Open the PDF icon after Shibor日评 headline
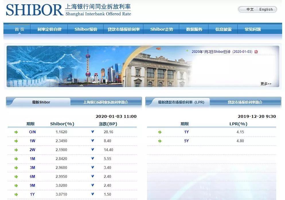The width and height of the screenshot is (285, 200). click(256, 52)
